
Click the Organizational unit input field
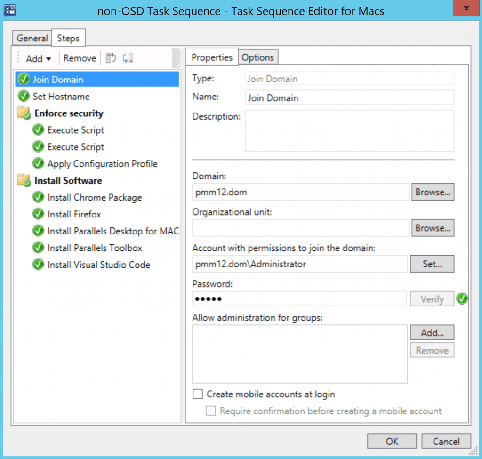(300, 228)
